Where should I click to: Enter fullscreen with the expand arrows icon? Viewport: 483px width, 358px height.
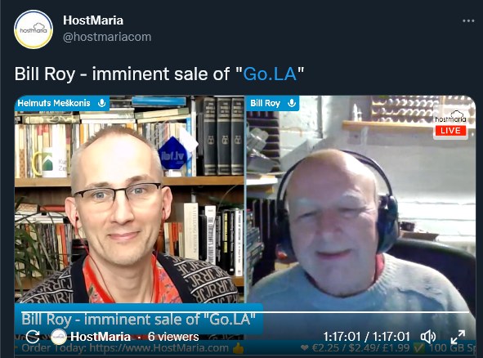458,337
